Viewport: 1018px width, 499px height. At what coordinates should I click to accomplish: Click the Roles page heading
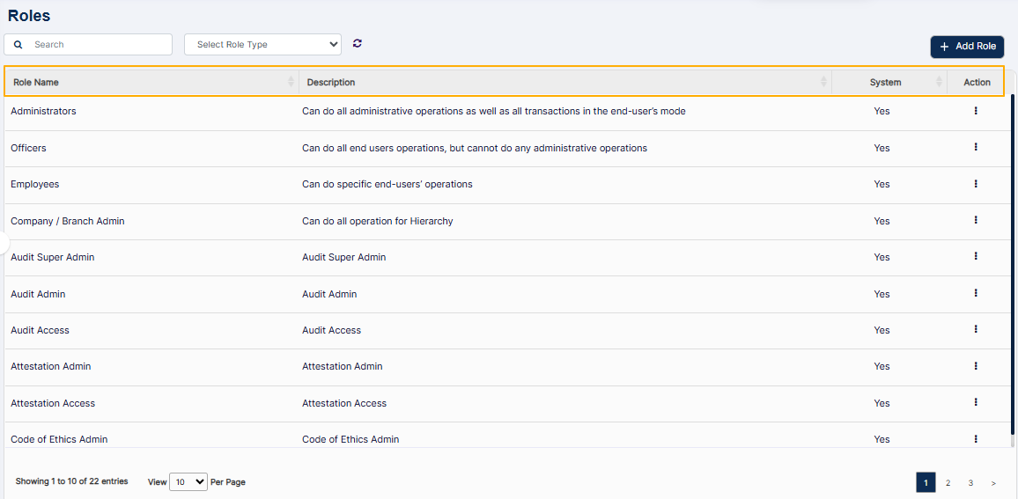(x=29, y=16)
